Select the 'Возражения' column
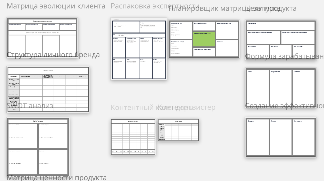This screenshot has height=181, width=324. 281,88
